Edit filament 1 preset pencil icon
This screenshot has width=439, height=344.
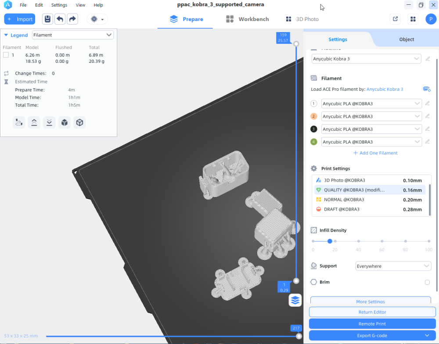[427, 103]
